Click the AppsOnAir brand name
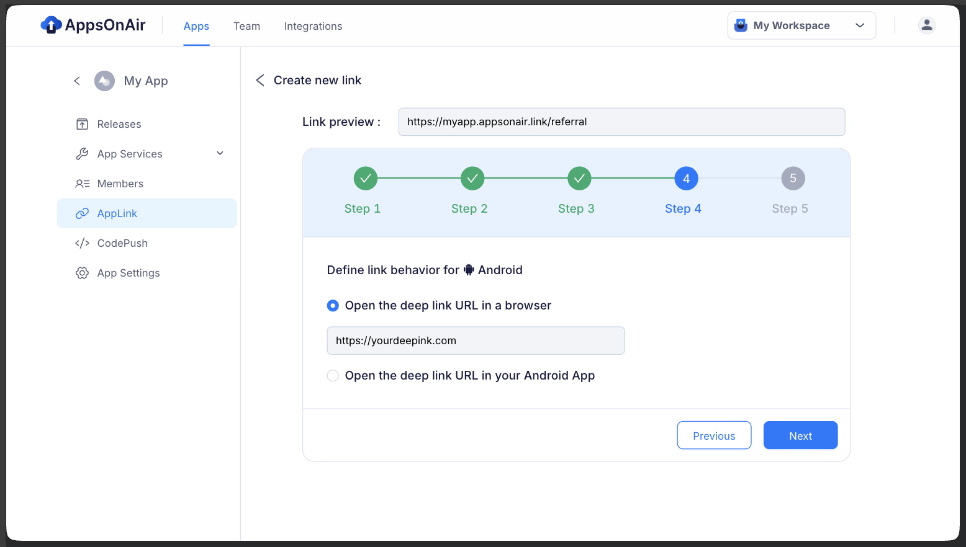Viewport: 966px width, 547px height. coord(106,25)
